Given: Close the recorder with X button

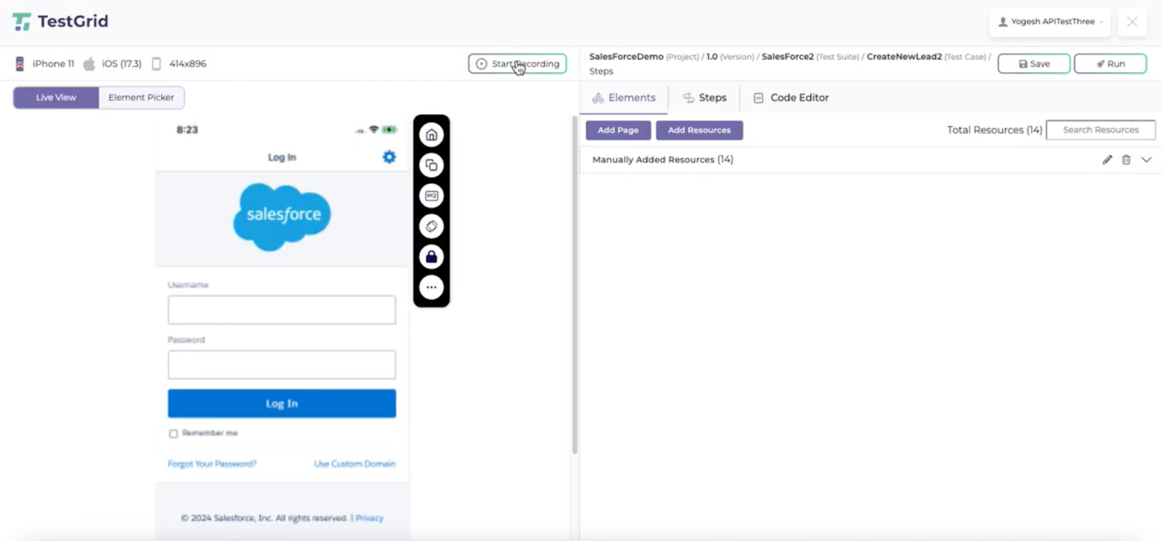Looking at the screenshot, I should [x=1132, y=22].
